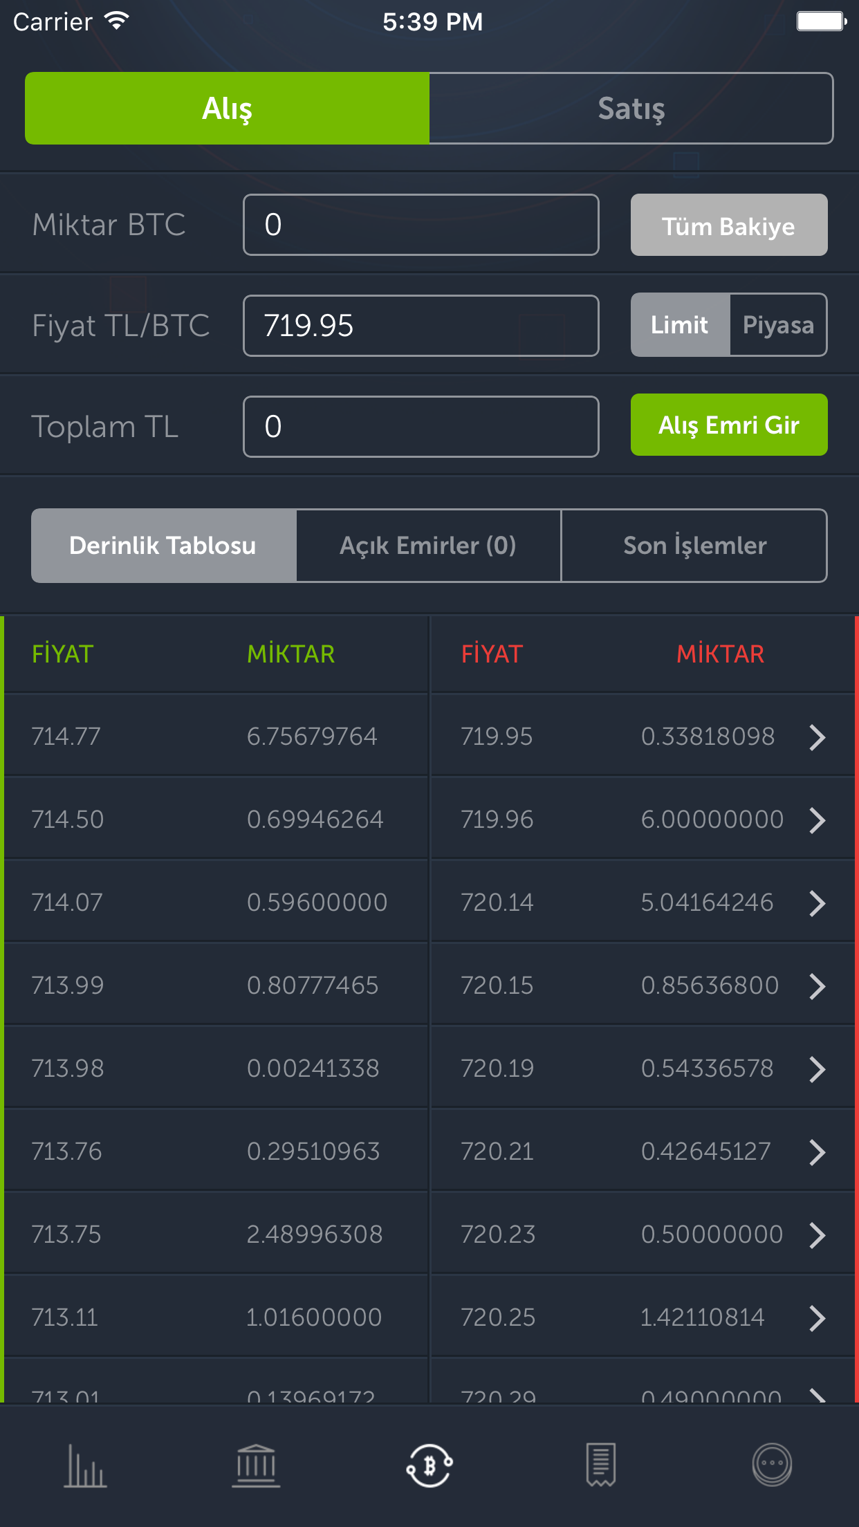
Task: Select bid price 714.50
Action: [x=68, y=820]
